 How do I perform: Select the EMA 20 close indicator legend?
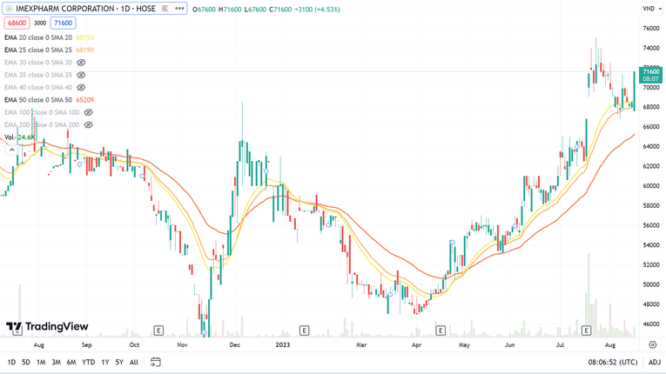[38, 37]
